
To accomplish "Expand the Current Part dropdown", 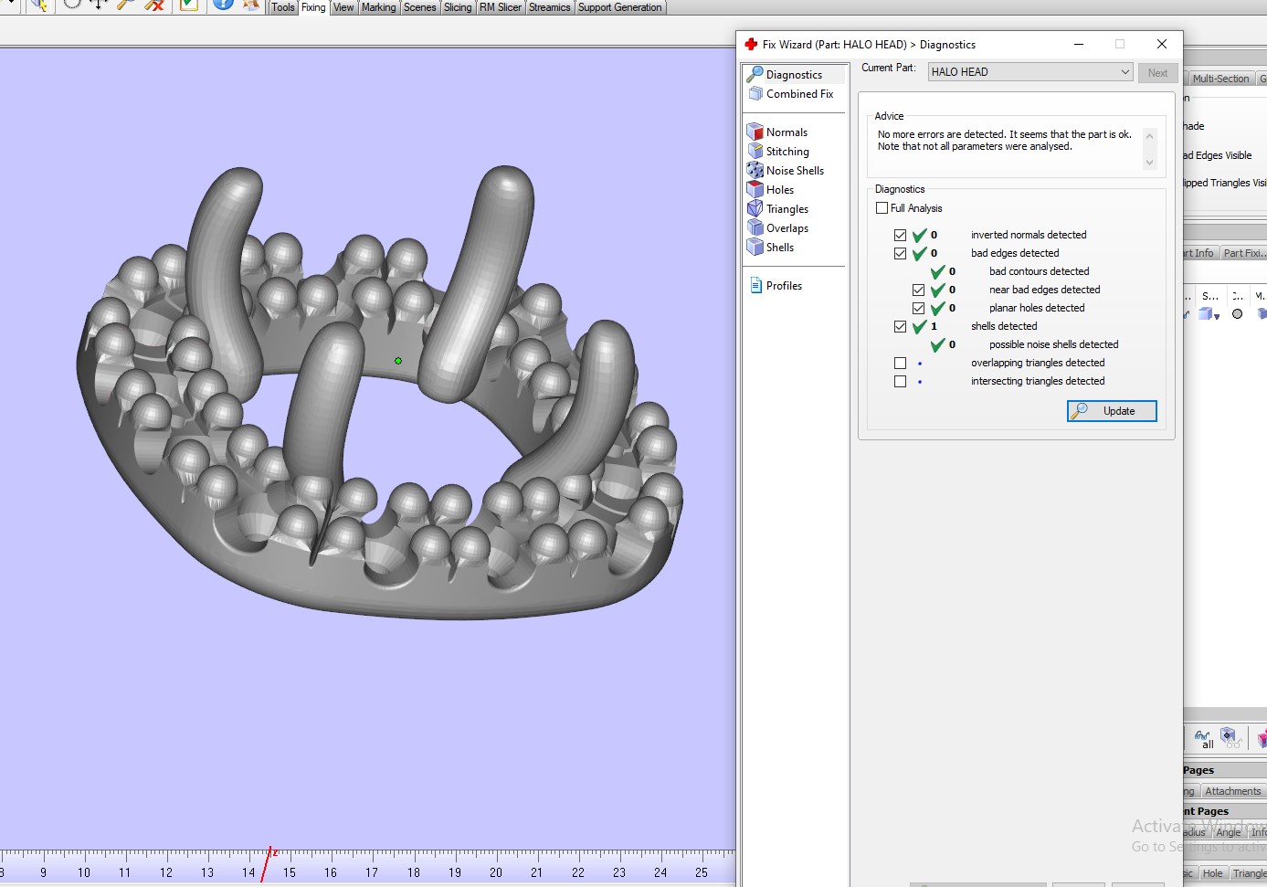I will pyautogui.click(x=1124, y=72).
